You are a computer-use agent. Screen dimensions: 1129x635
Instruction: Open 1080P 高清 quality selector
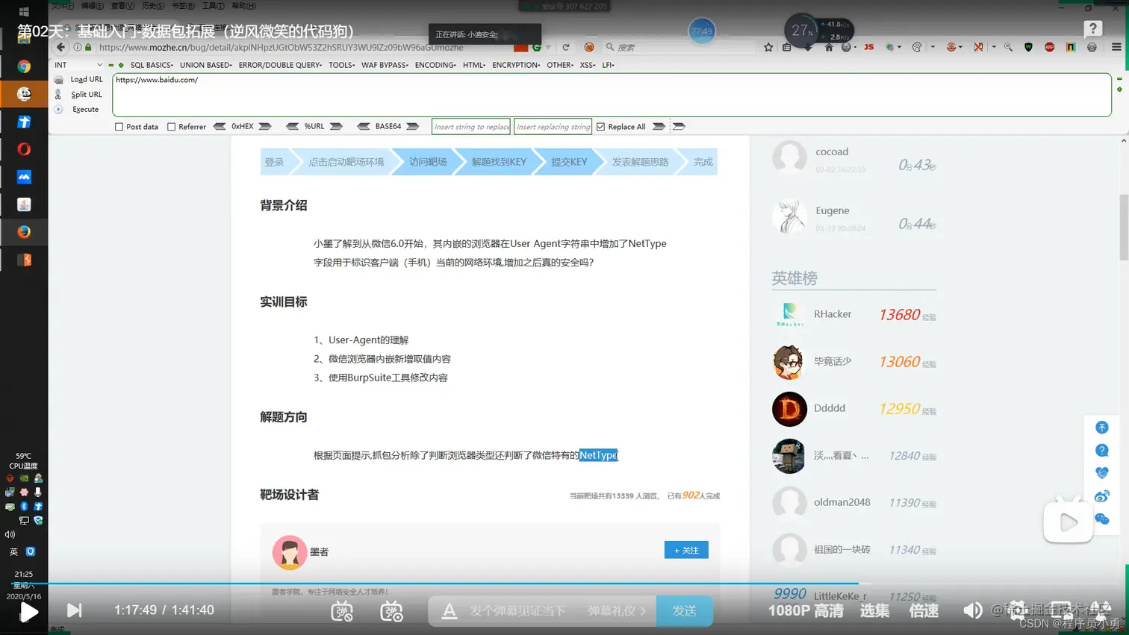point(806,610)
